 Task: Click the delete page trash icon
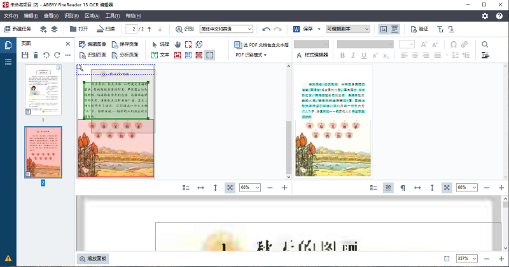pyautogui.click(x=36, y=55)
